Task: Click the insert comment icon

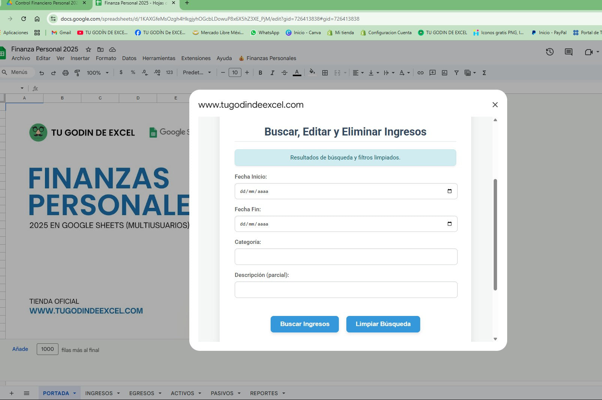Action: (x=433, y=73)
